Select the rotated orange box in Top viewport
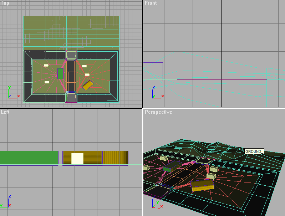 tap(88, 85)
